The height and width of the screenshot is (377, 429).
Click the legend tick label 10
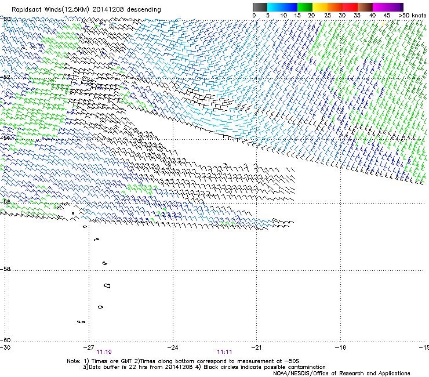tap(283, 15)
